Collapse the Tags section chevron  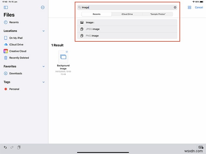44,82
